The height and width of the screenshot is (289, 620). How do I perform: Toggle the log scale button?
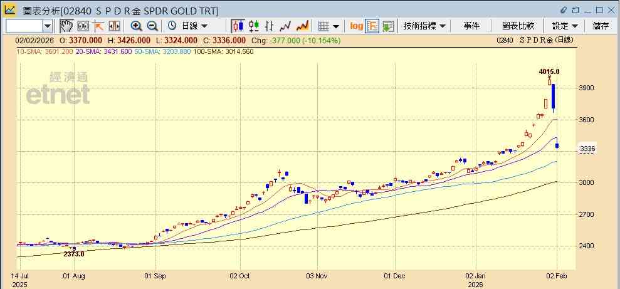356,26
